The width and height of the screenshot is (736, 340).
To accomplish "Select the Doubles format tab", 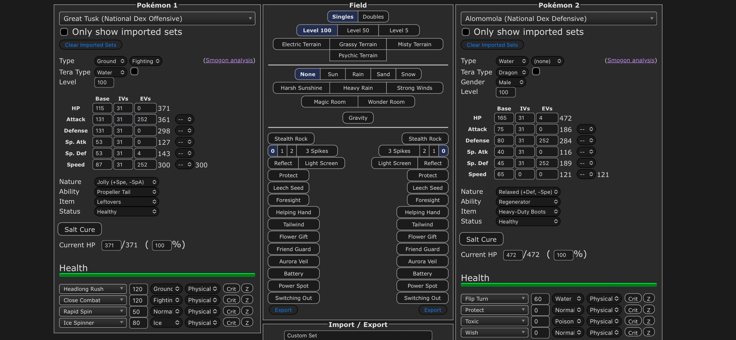I will pos(373,17).
